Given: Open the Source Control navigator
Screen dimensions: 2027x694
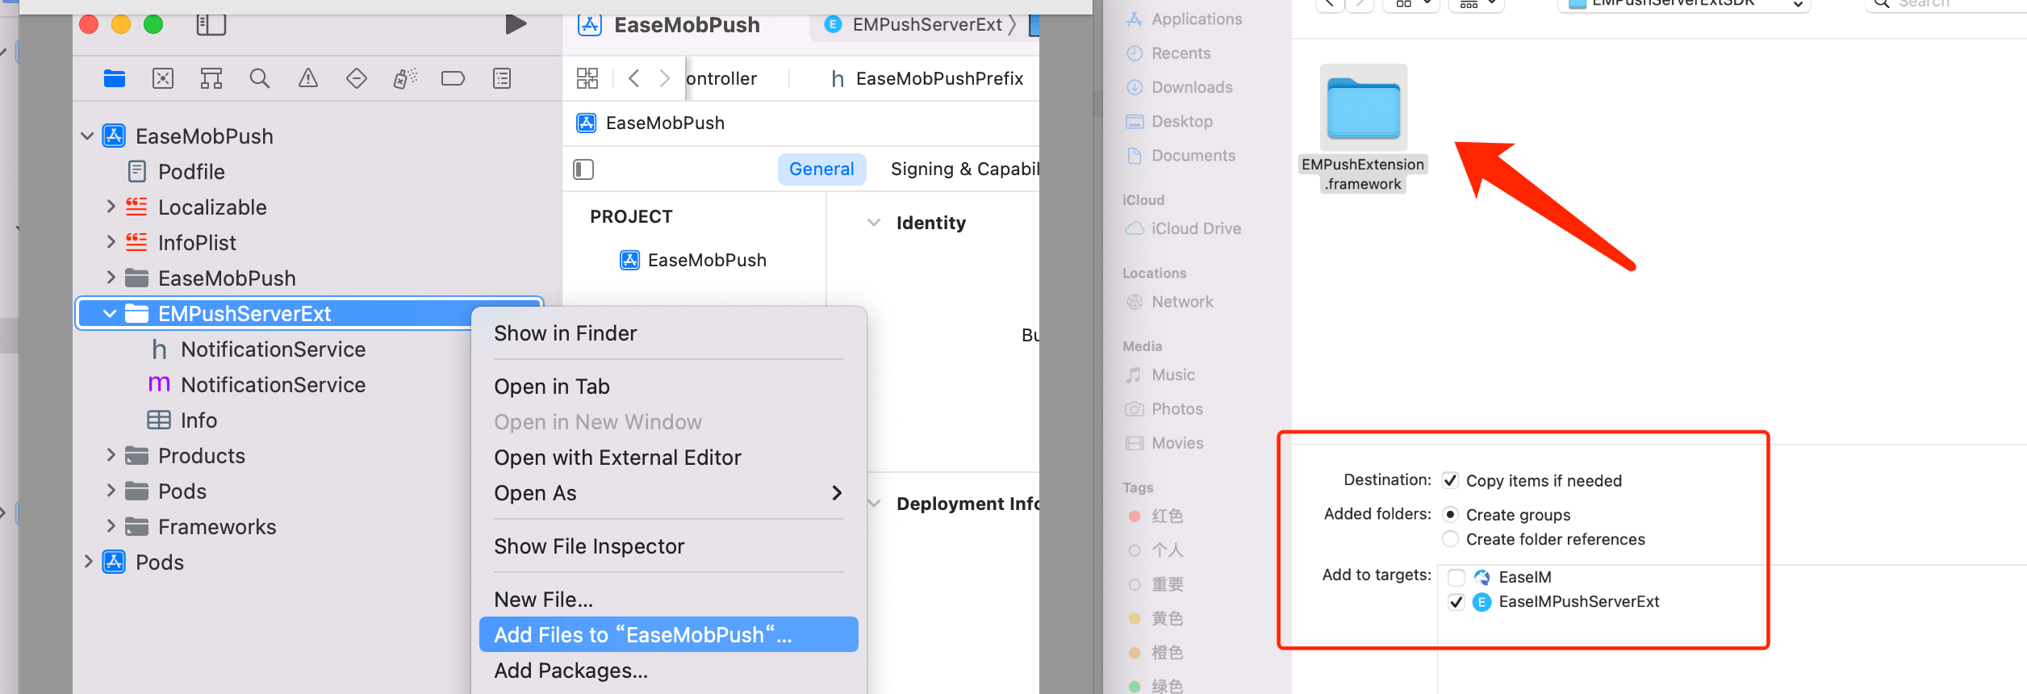Looking at the screenshot, I should point(163,78).
